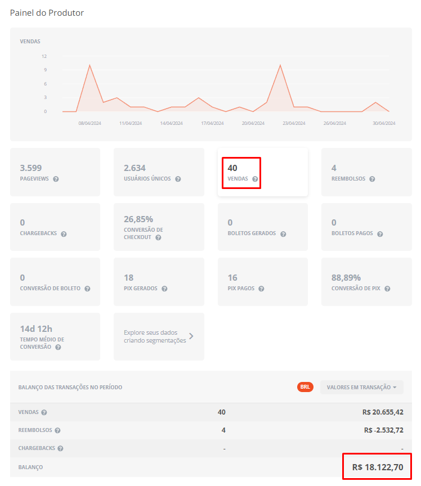Image resolution: width=421 pixels, height=486 pixels.
Task: Click the 14d 12h conversion time value
Action: pos(36,329)
